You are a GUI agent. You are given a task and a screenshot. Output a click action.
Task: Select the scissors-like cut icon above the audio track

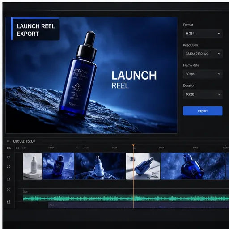pyautogui.click(x=8, y=190)
